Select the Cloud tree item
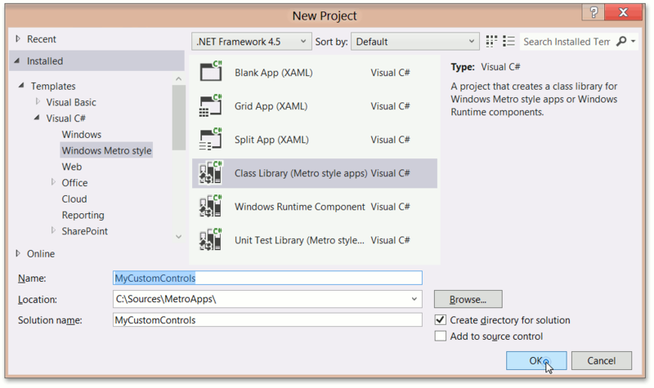This screenshot has height=388, width=654. pyautogui.click(x=74, y=198)
